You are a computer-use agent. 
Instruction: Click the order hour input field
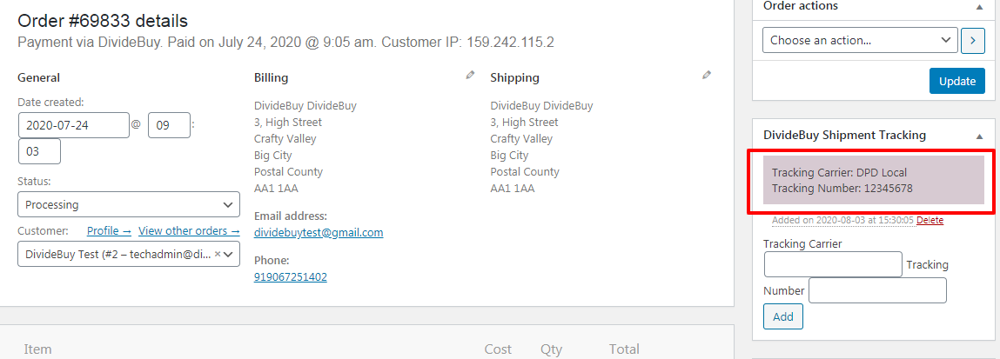tap(169, 125)
